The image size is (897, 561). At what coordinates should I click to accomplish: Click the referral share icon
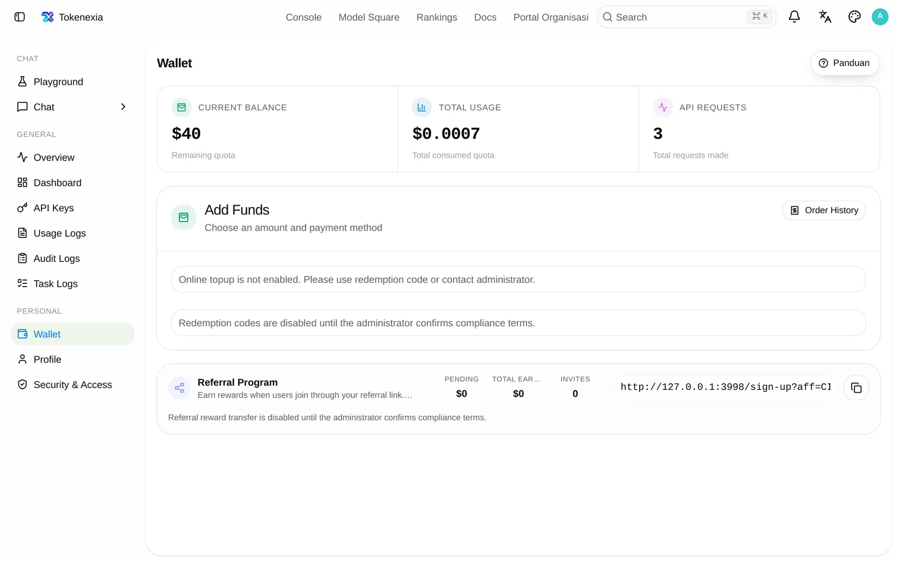(179, 388)
